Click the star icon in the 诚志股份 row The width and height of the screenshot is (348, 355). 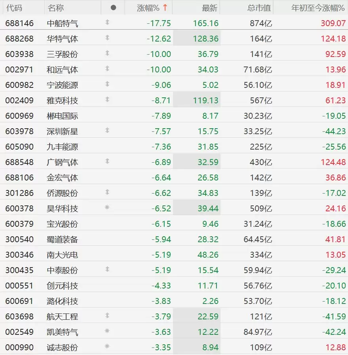pyautogui.click(x=107, y=346)
